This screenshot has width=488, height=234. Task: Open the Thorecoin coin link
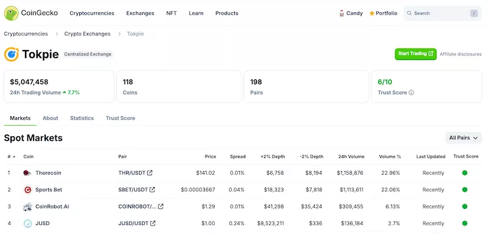[x=48, y=173]
